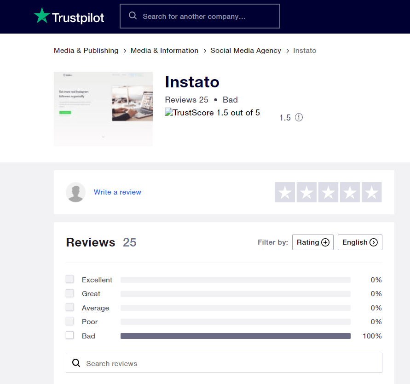This screenshot has height=384, width=410.
Task: Click the Poor label
Action: pos(90,322)
